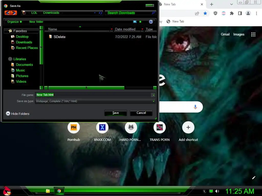262x196 pixels.
Task: Open the New Tab bookmark in bookmarks bar
Action: (175, 21)
